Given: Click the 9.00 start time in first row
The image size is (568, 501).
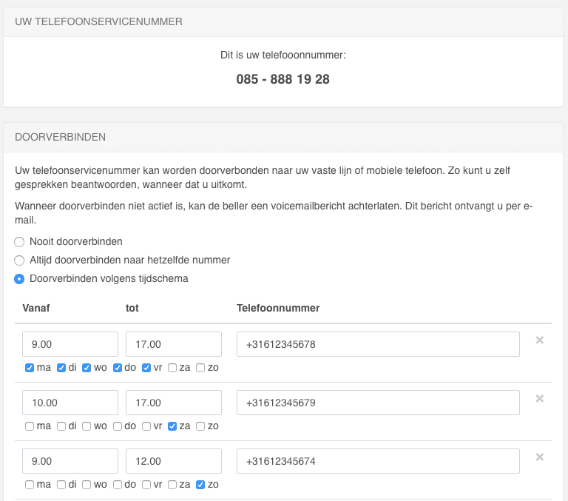Looking at the screenshot, I should click(70, 344).
